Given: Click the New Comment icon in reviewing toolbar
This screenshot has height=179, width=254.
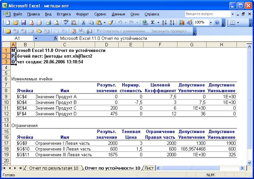Looking at the screenshot, I should point(8,31).
